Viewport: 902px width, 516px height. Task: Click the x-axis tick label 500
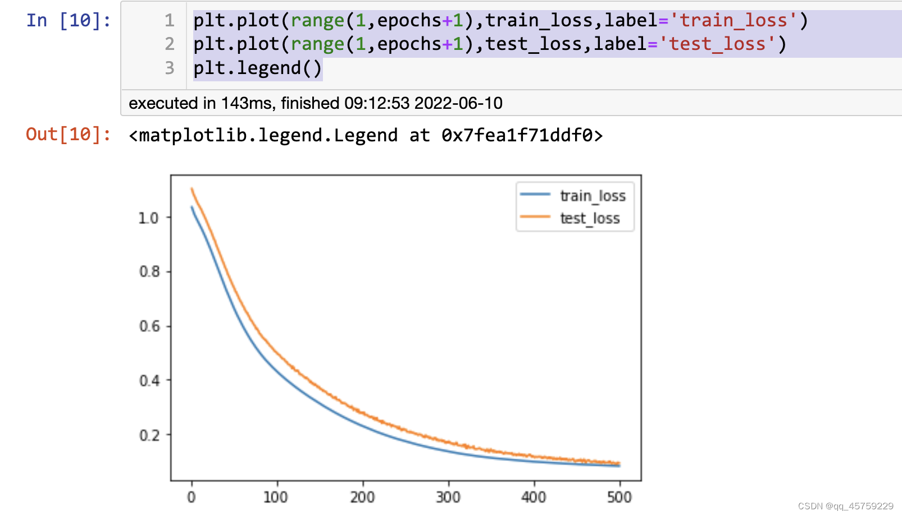coord(619,497)
